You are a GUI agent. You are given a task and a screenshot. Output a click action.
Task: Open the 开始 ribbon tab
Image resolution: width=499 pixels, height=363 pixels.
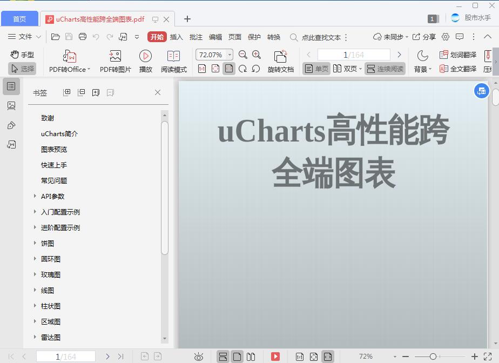coord(157,37)
